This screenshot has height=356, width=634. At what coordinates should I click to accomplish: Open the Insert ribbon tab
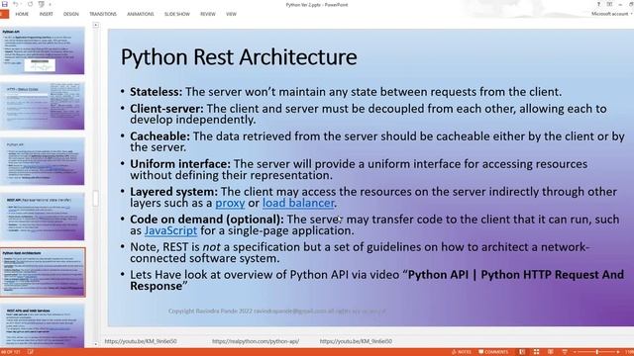[x=47, y=14]
